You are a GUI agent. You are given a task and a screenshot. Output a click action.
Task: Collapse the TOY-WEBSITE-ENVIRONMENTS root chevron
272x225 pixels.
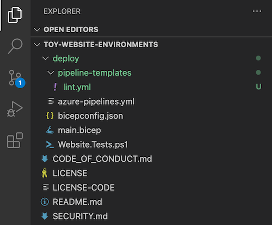click(37, 45)
